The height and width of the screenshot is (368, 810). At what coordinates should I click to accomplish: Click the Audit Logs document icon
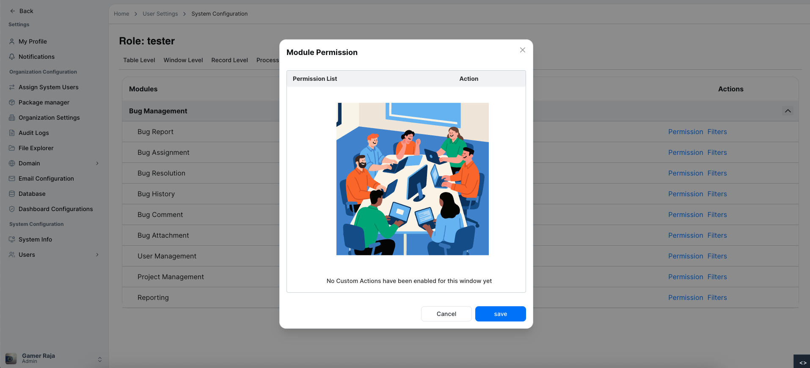(x=12, y=133)
